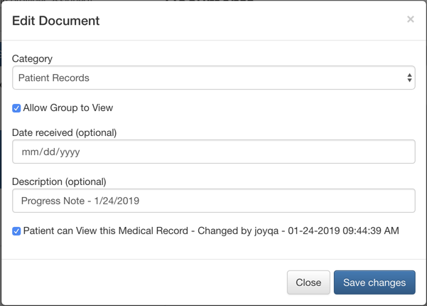Screen dimensions: 427x306
Task: Click the "Progress Note - 1/24/2019" description text
Action: tap(80, 201)
